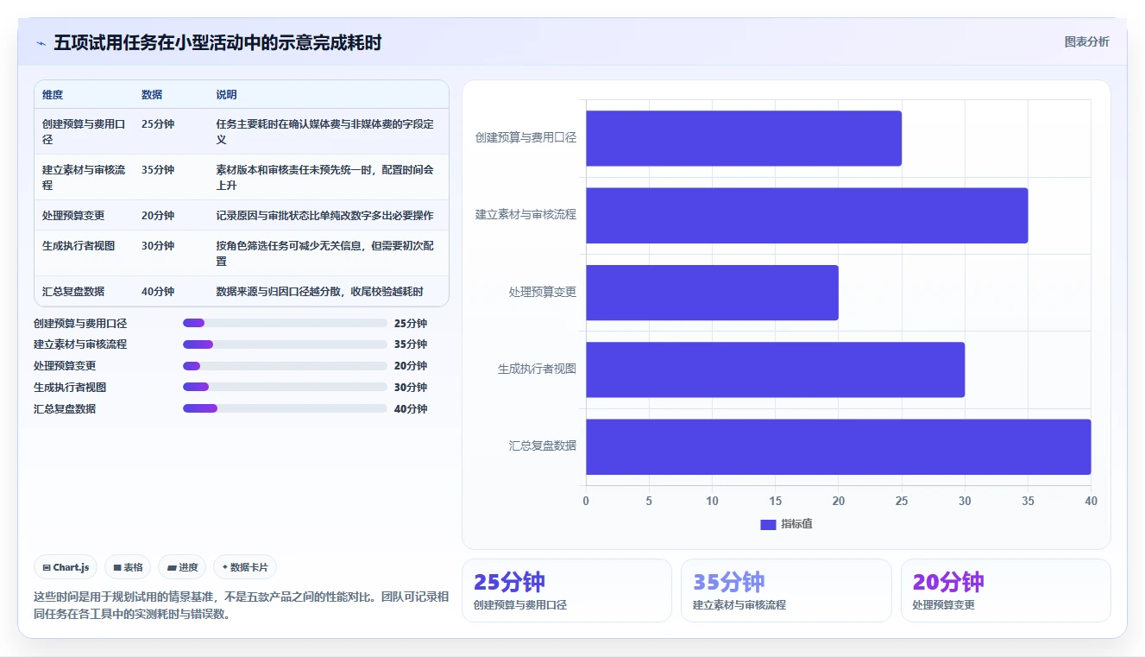Select the Chart.js tag chip
This screenshot has width=1145, height=657.
click(66, 567)
